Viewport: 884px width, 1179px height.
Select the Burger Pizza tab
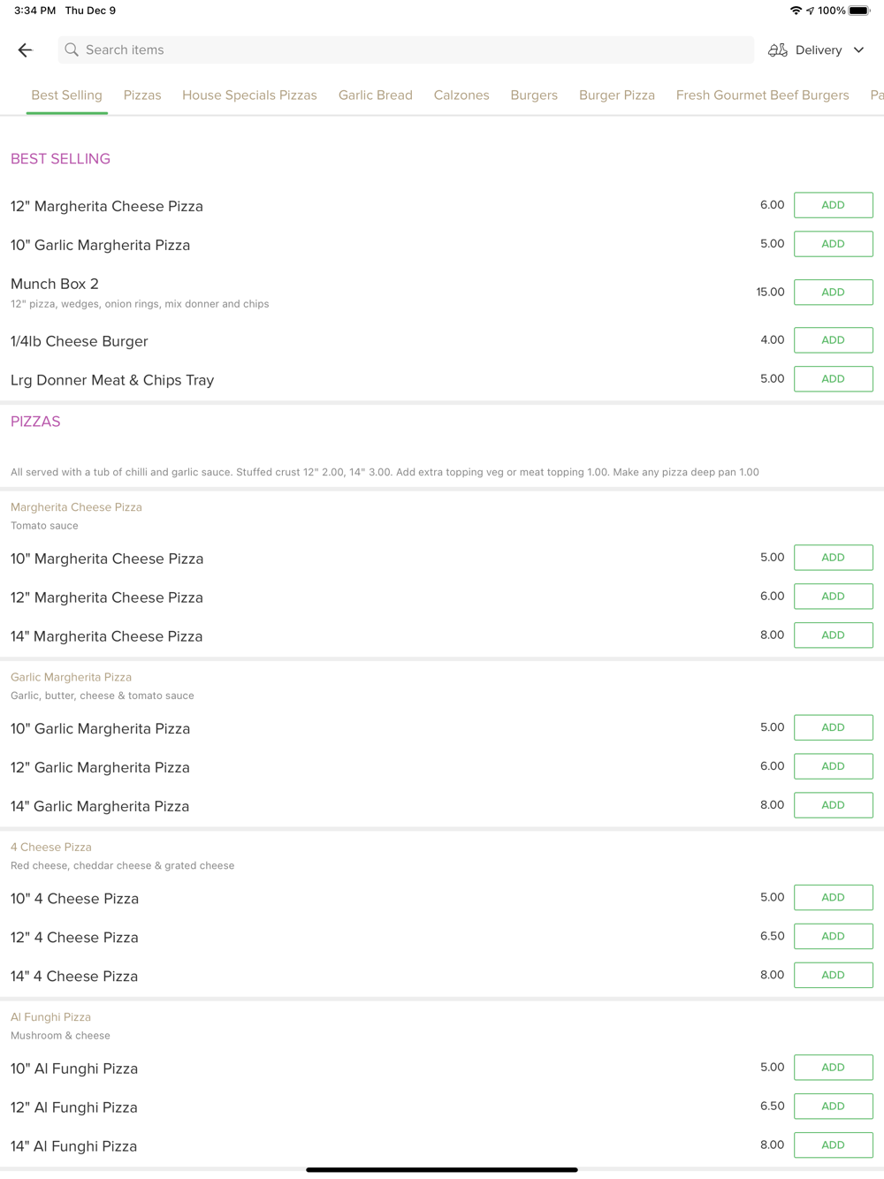click(x=617, y=95)
